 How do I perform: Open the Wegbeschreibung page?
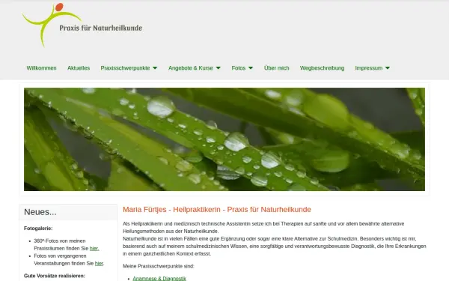[322, 68]
